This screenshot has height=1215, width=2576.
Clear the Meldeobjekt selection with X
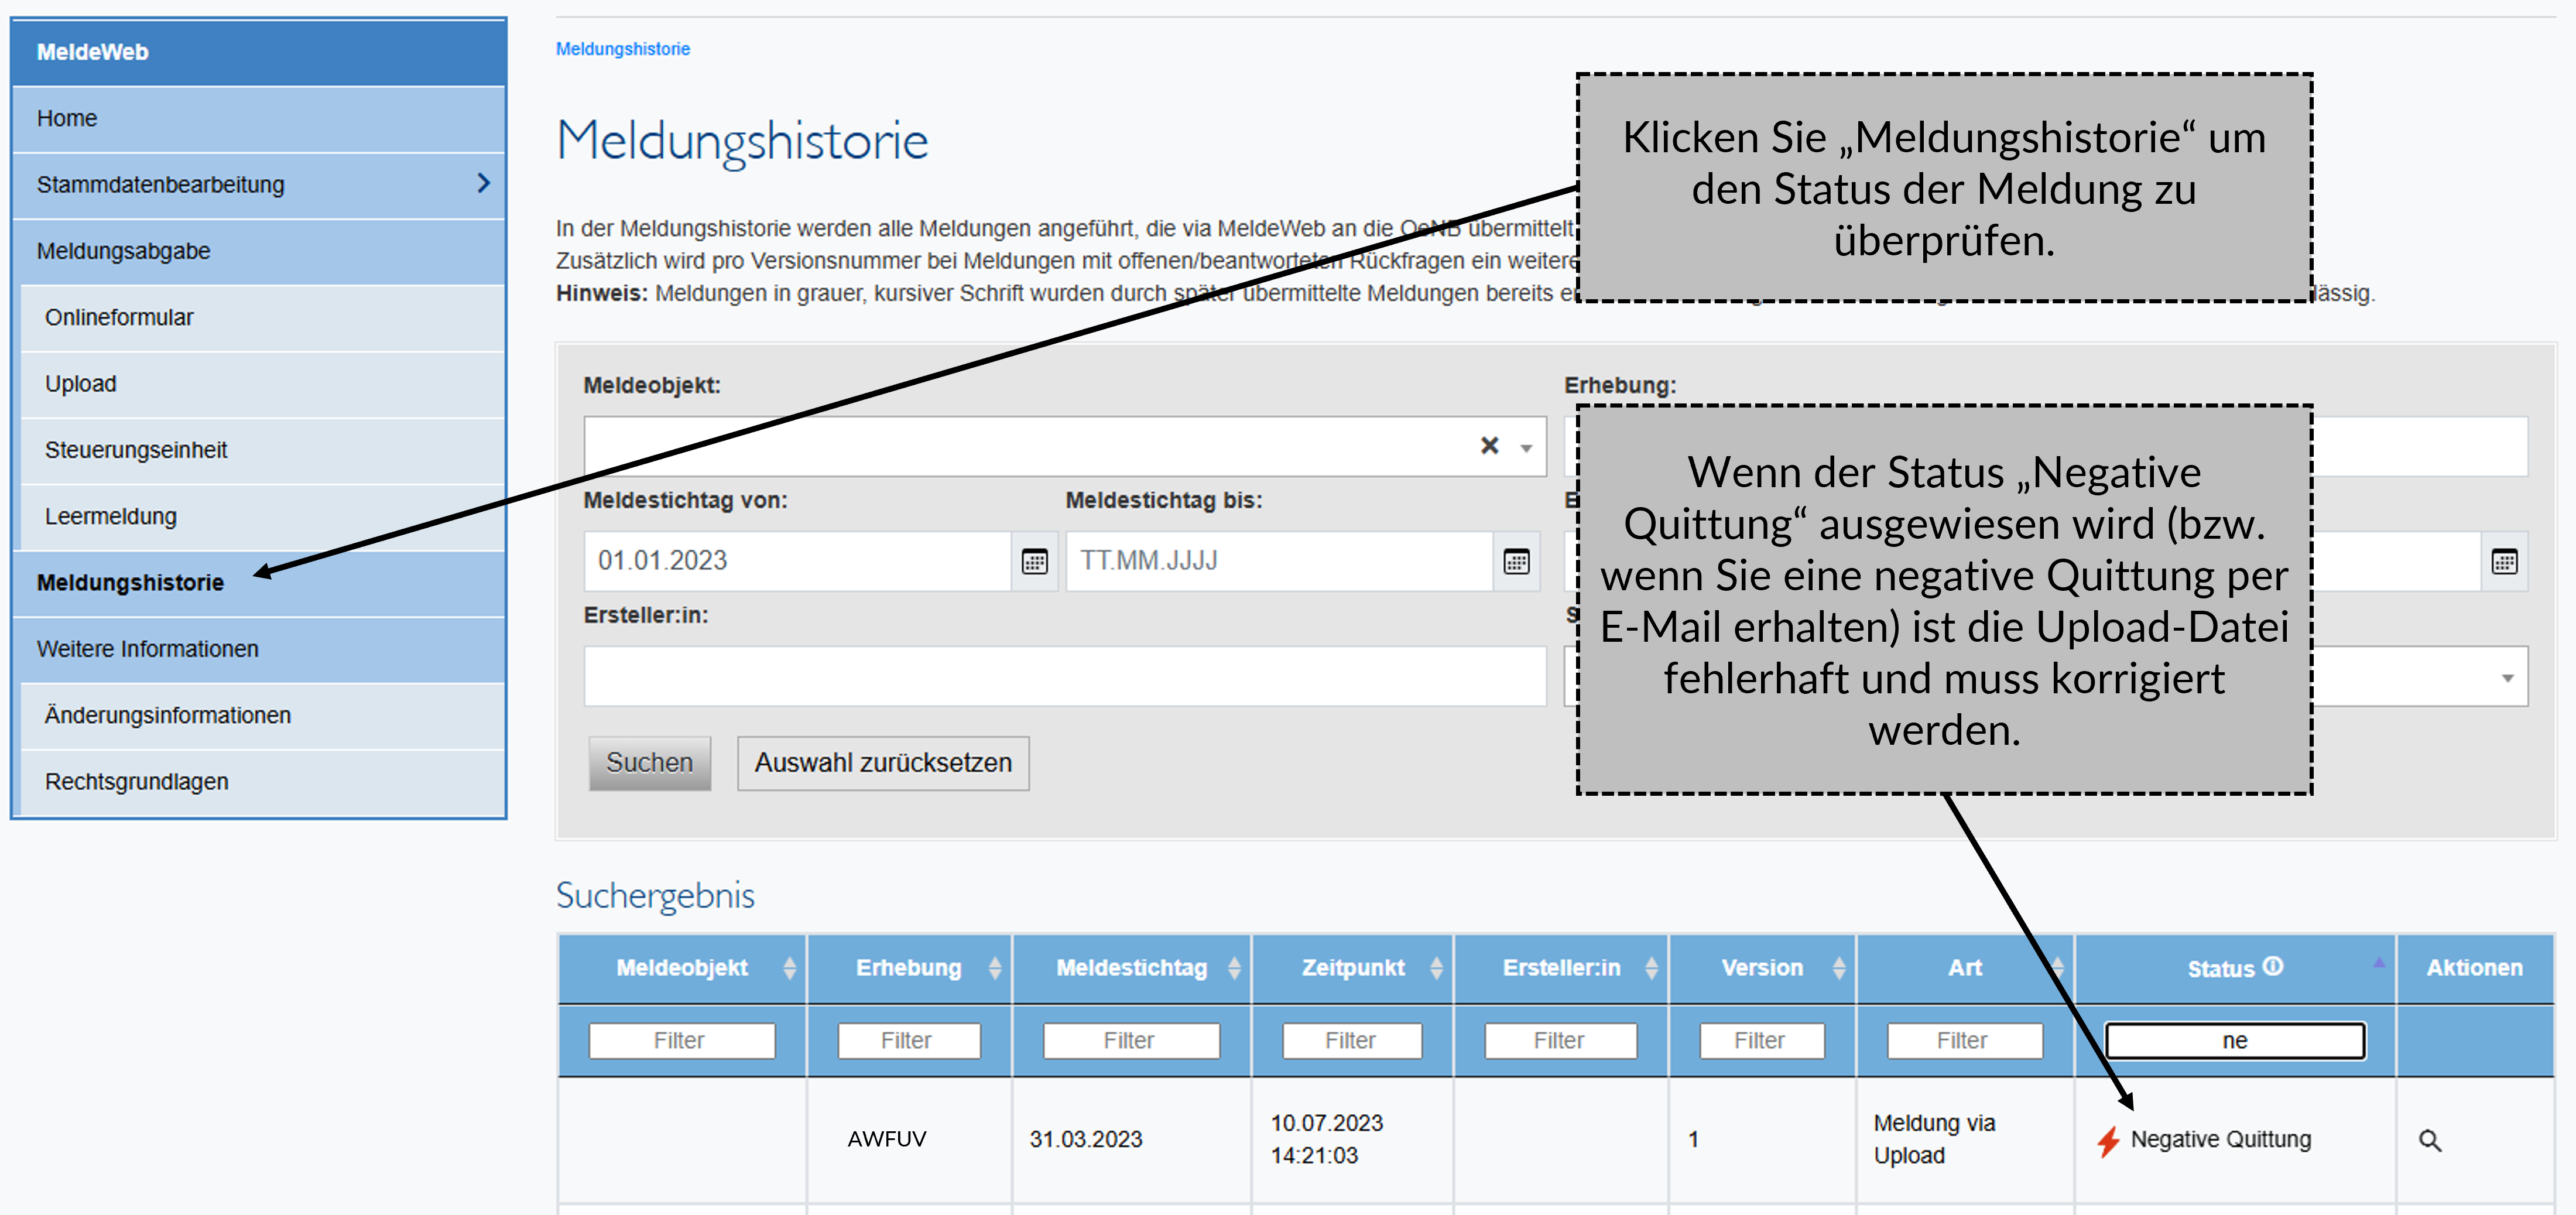[1489, 446]
